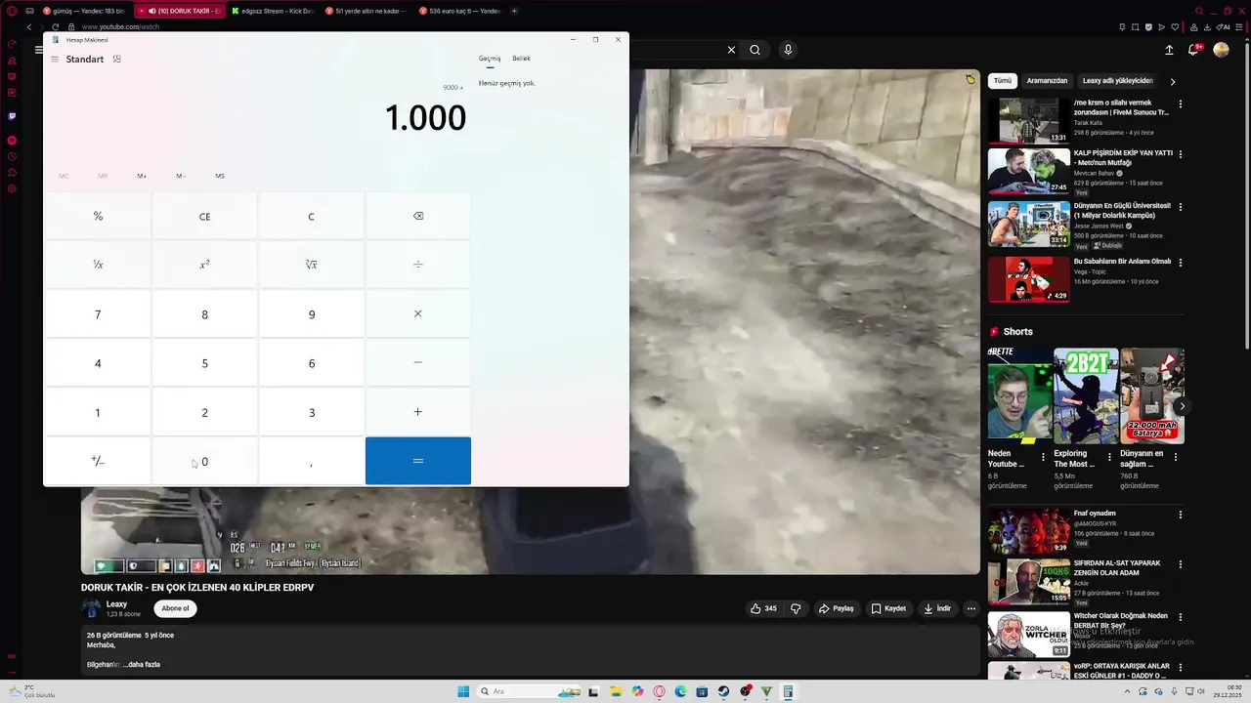Viewport: 1251px width, 703px height.
Task: Select the Leaxy adlı yükleyiciden chip
Action: [x=1118, y=81]
